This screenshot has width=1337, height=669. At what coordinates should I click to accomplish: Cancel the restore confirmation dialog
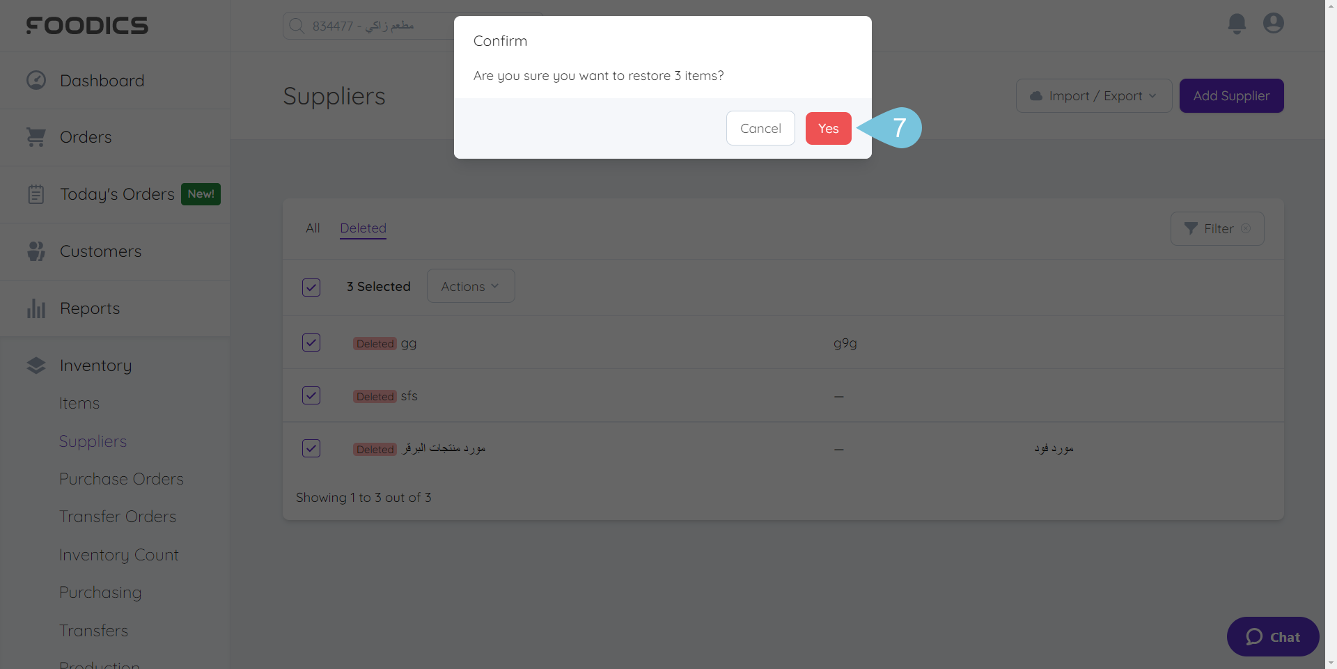pyautogui.click(x=760, y=129)
